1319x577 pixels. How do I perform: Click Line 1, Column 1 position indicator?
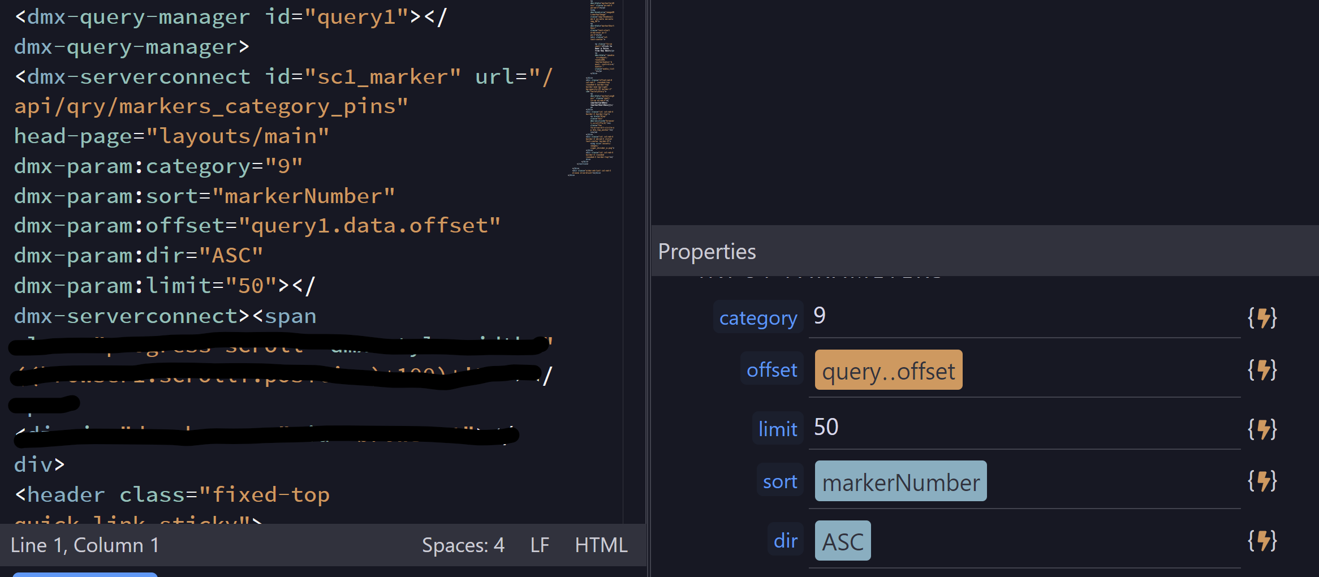[85, 545]
